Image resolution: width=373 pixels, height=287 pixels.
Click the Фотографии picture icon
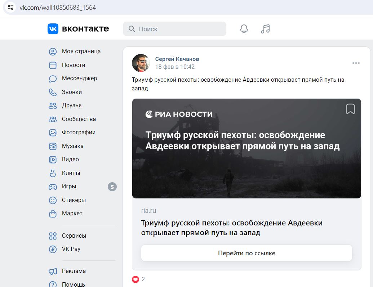pos(53,133)
